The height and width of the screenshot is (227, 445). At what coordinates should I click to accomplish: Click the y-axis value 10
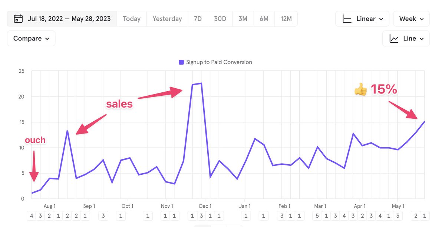tap(21, 148)
